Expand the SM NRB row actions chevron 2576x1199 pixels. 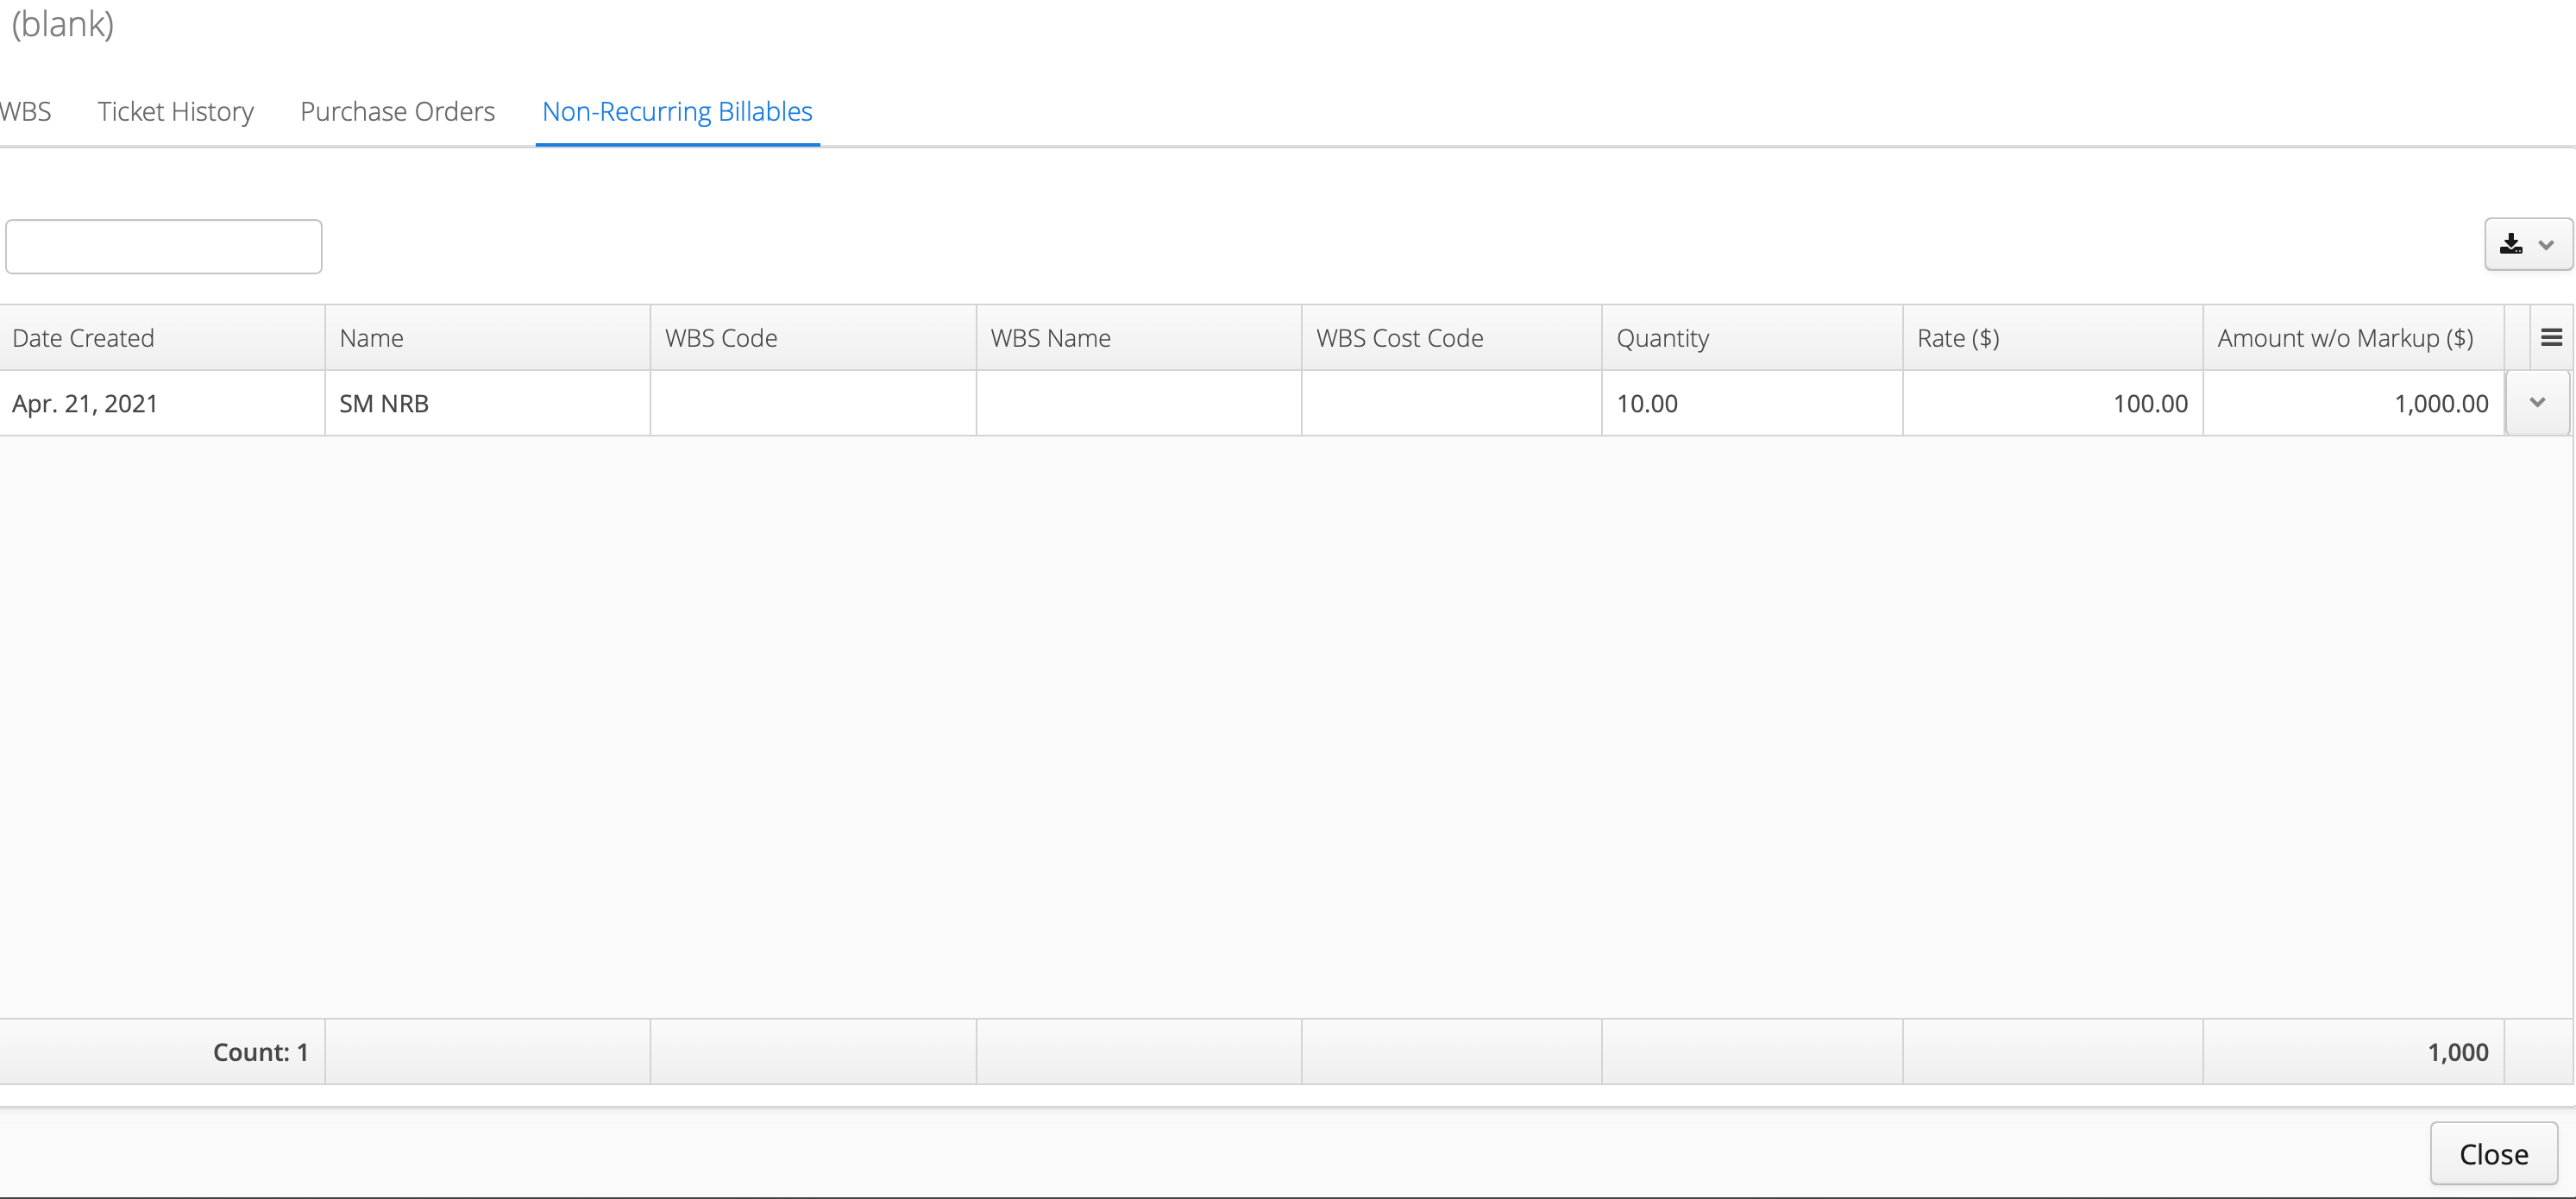pyautogui.click(x=2537, y=403)
